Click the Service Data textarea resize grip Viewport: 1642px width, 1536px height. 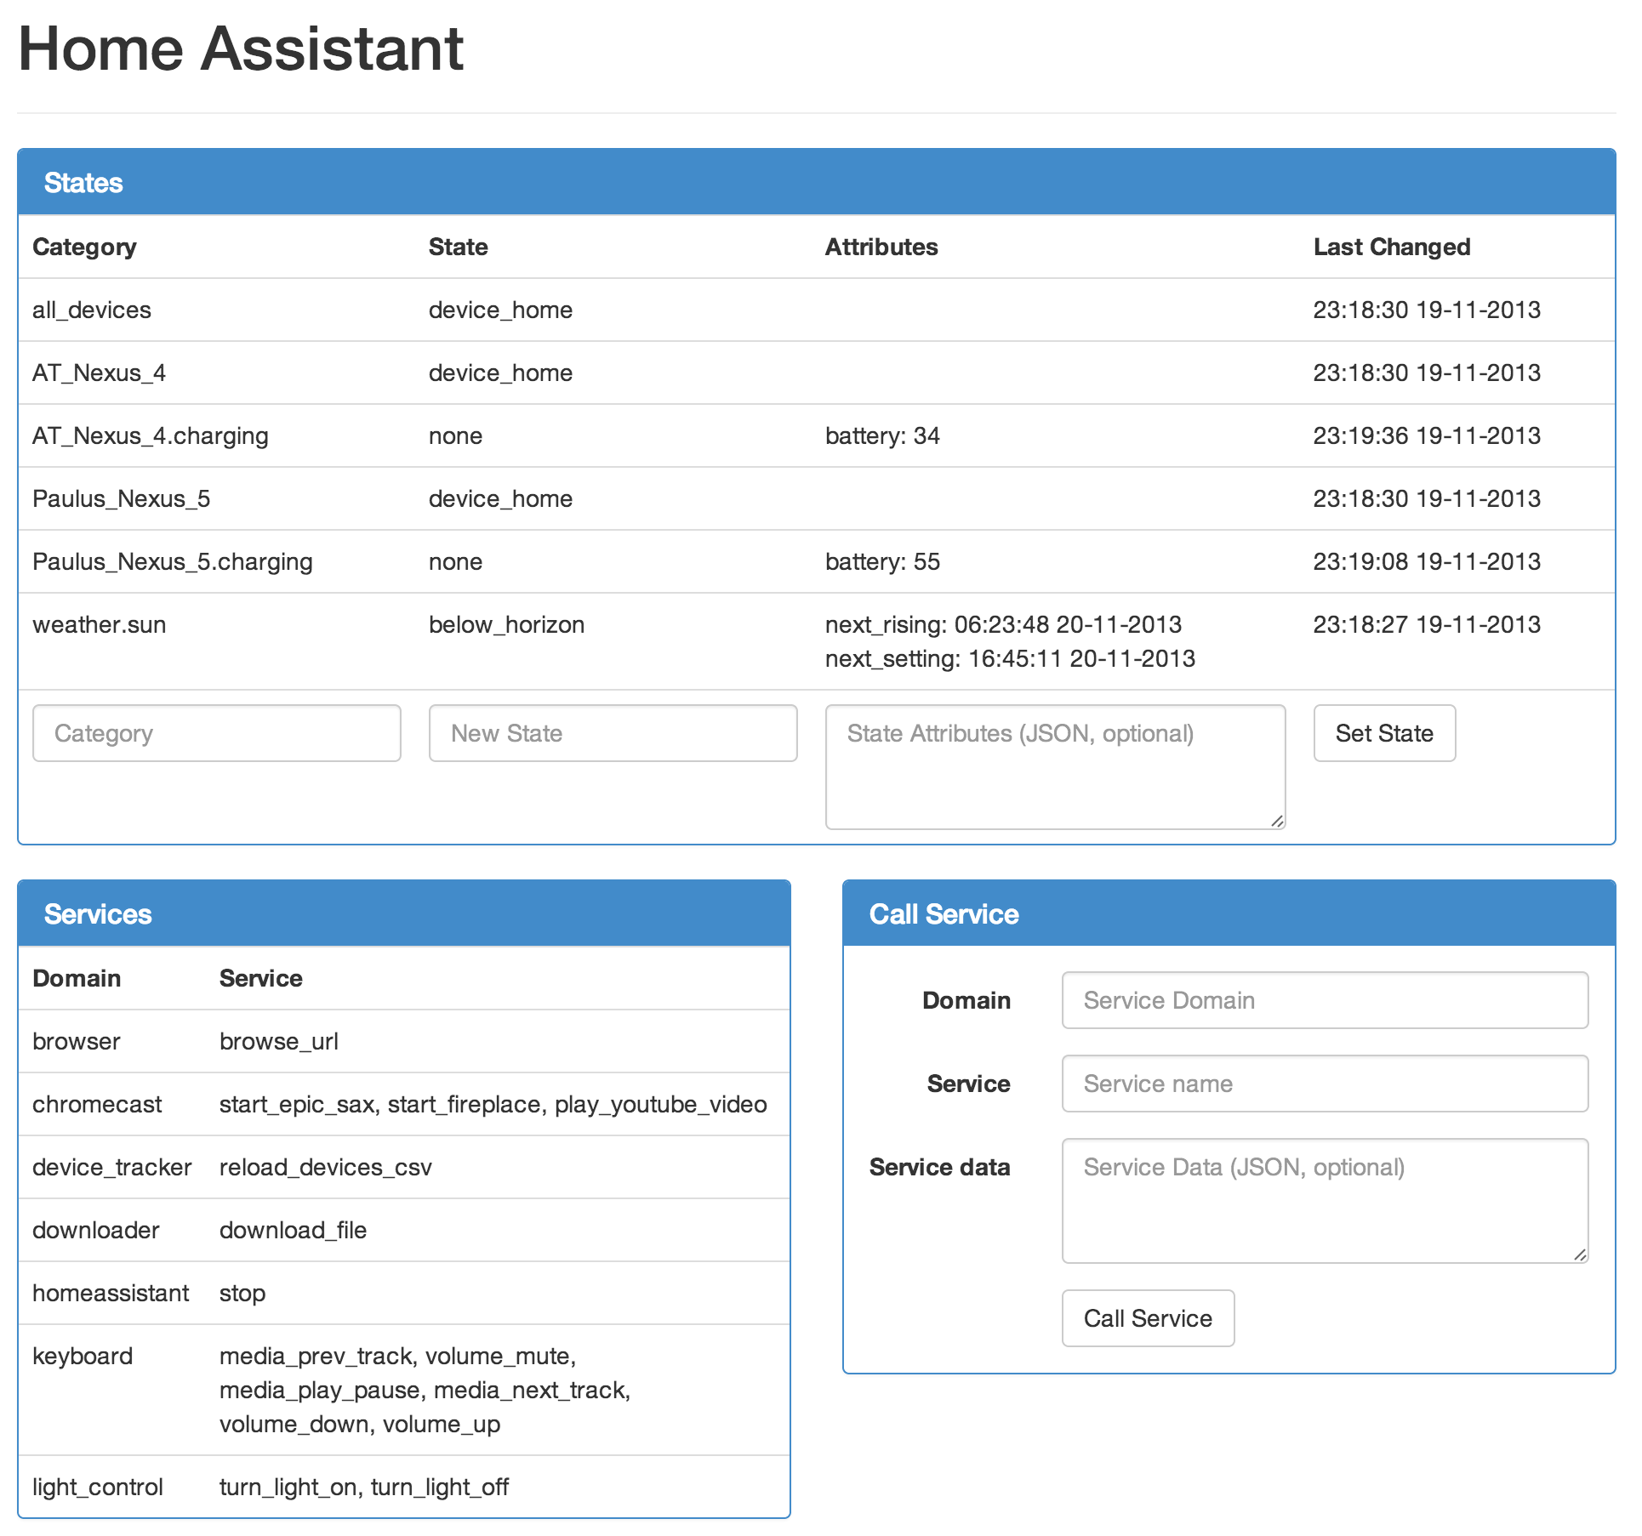pyautogui.click(x=1580, y=1254)
